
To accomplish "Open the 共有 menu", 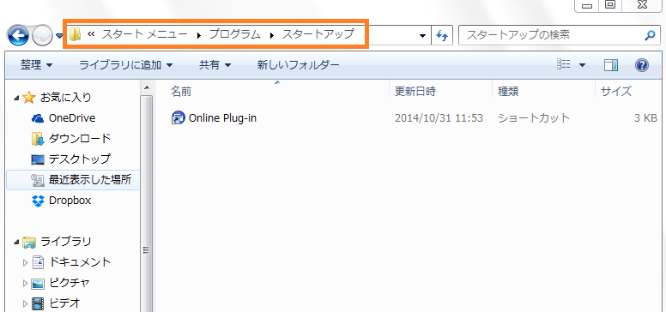I will 215,65.
